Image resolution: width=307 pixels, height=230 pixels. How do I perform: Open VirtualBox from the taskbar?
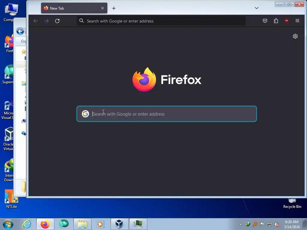coord(119,224)
